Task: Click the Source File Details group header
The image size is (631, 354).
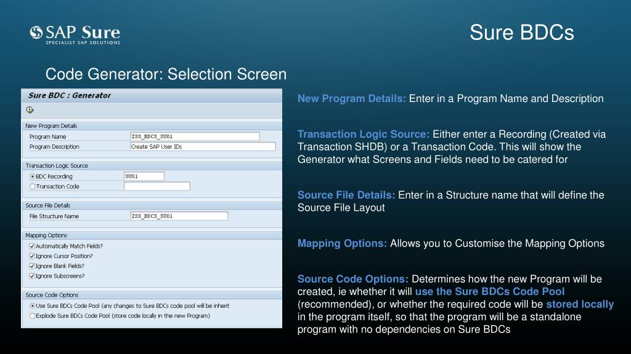Action: click(152, 205)
